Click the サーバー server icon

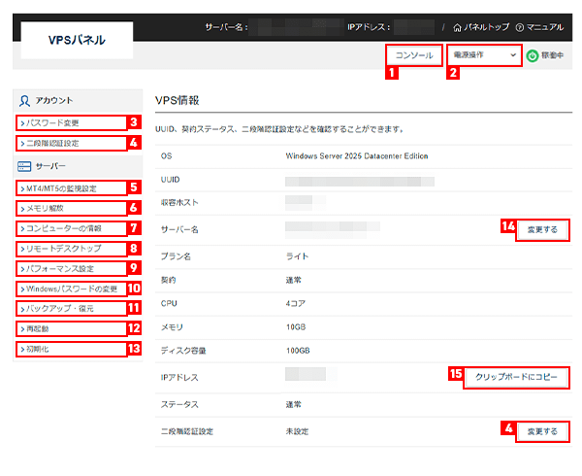pos(24,166)
